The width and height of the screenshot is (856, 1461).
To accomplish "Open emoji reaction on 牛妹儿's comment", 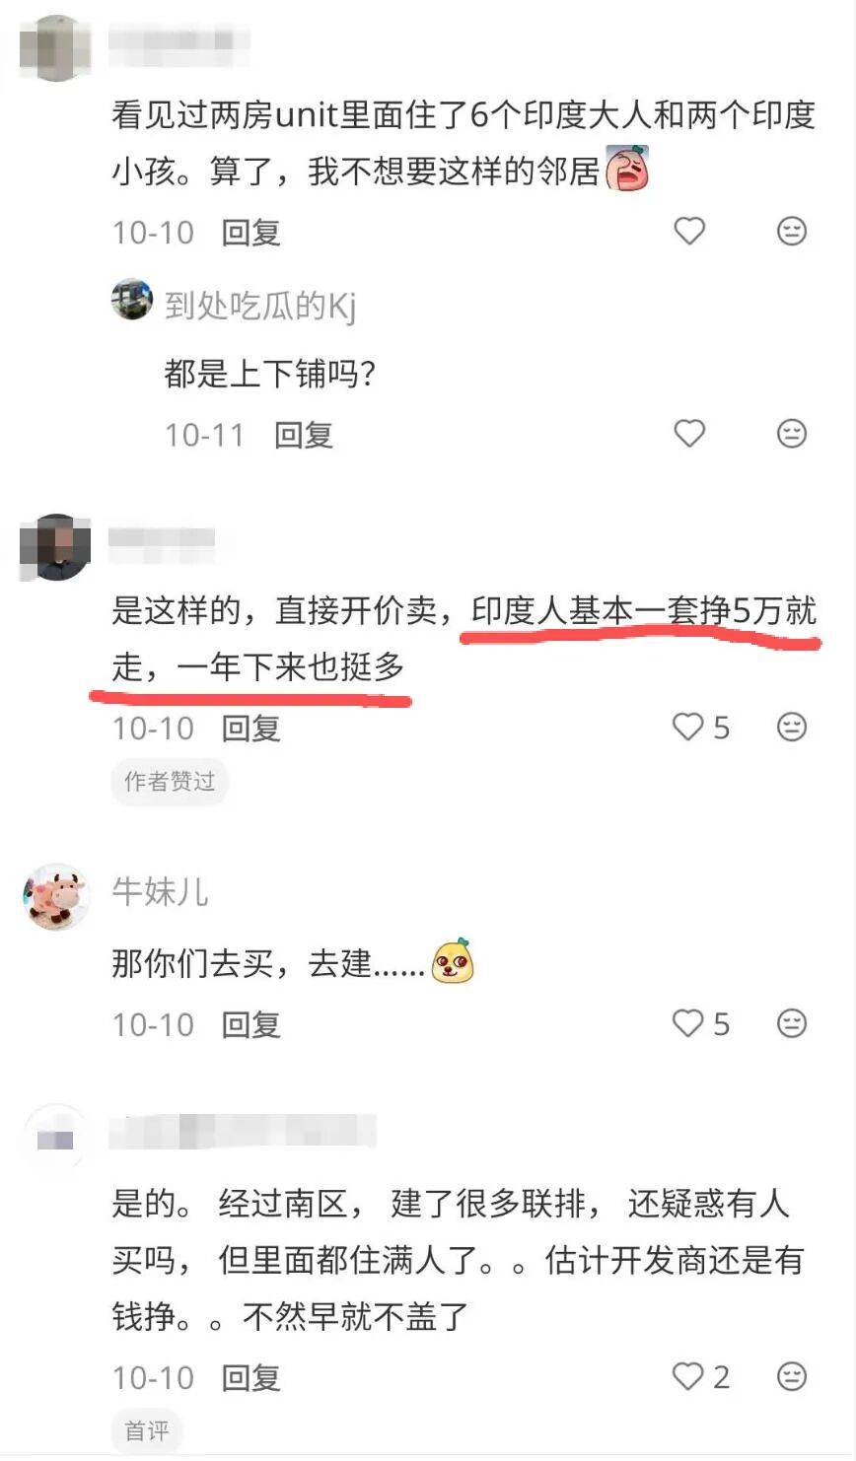I will coord(791,1023).
